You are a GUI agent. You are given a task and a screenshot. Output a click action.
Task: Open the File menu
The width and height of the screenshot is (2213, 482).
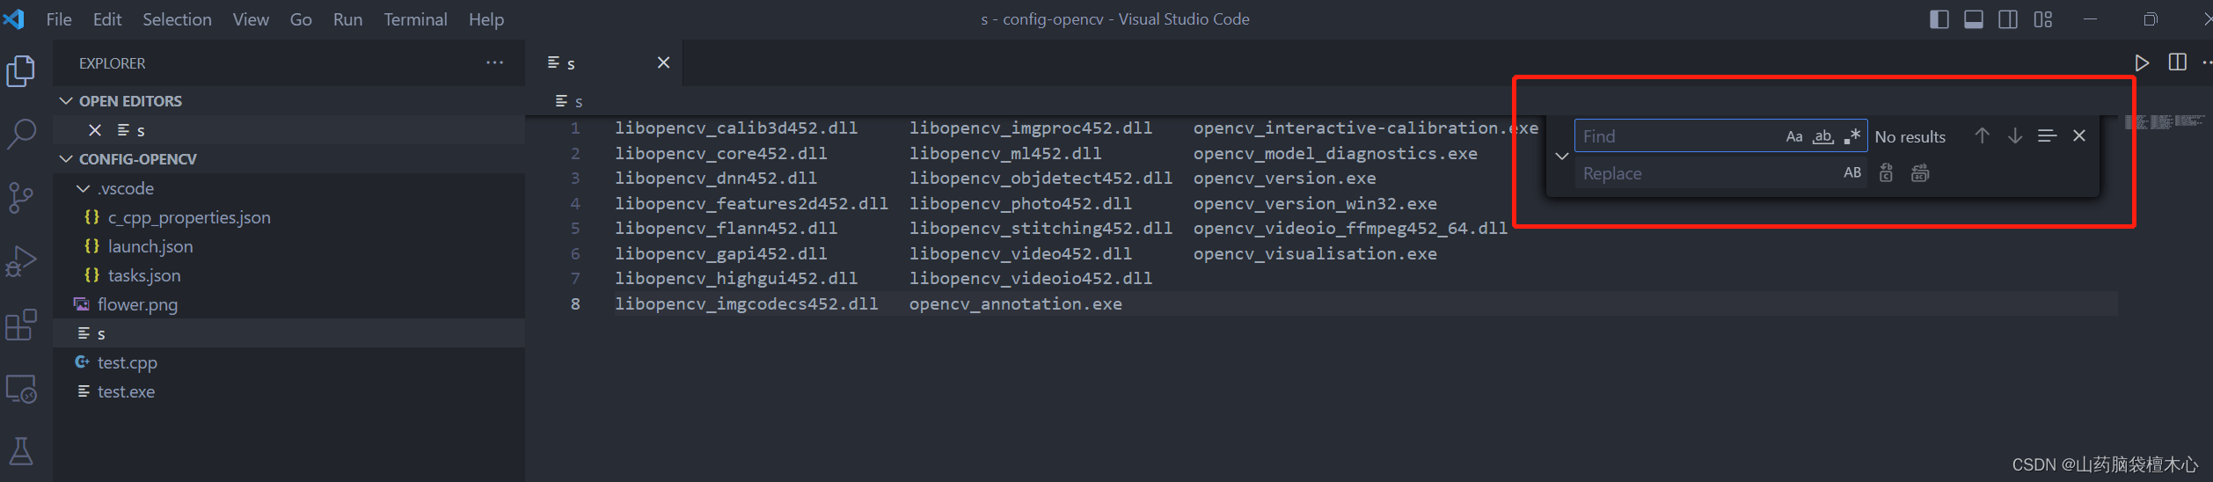tap(59, 19)
